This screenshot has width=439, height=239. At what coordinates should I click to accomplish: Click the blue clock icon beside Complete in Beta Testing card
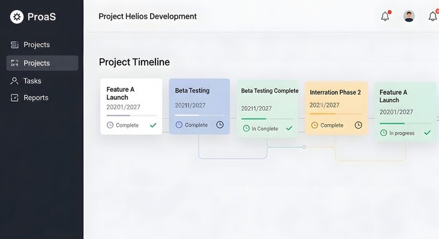tap(179, 125)
